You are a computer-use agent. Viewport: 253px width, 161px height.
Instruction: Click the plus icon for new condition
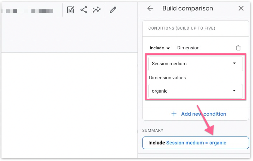pyautogui.click(x=174, y=114)
